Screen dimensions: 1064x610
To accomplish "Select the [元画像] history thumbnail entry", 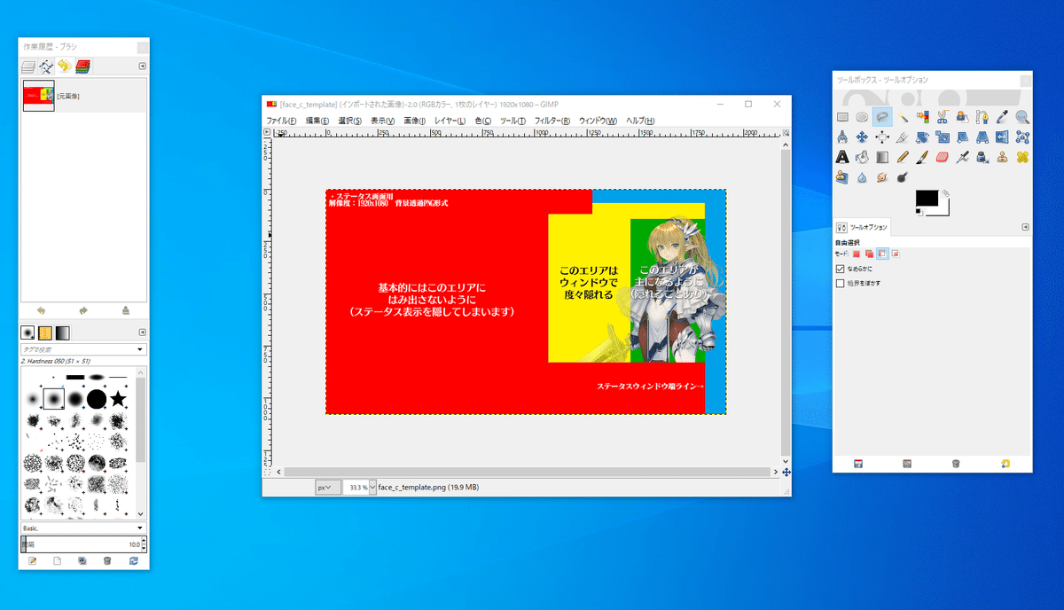I will pyautogui.click(x=83, y=96).
